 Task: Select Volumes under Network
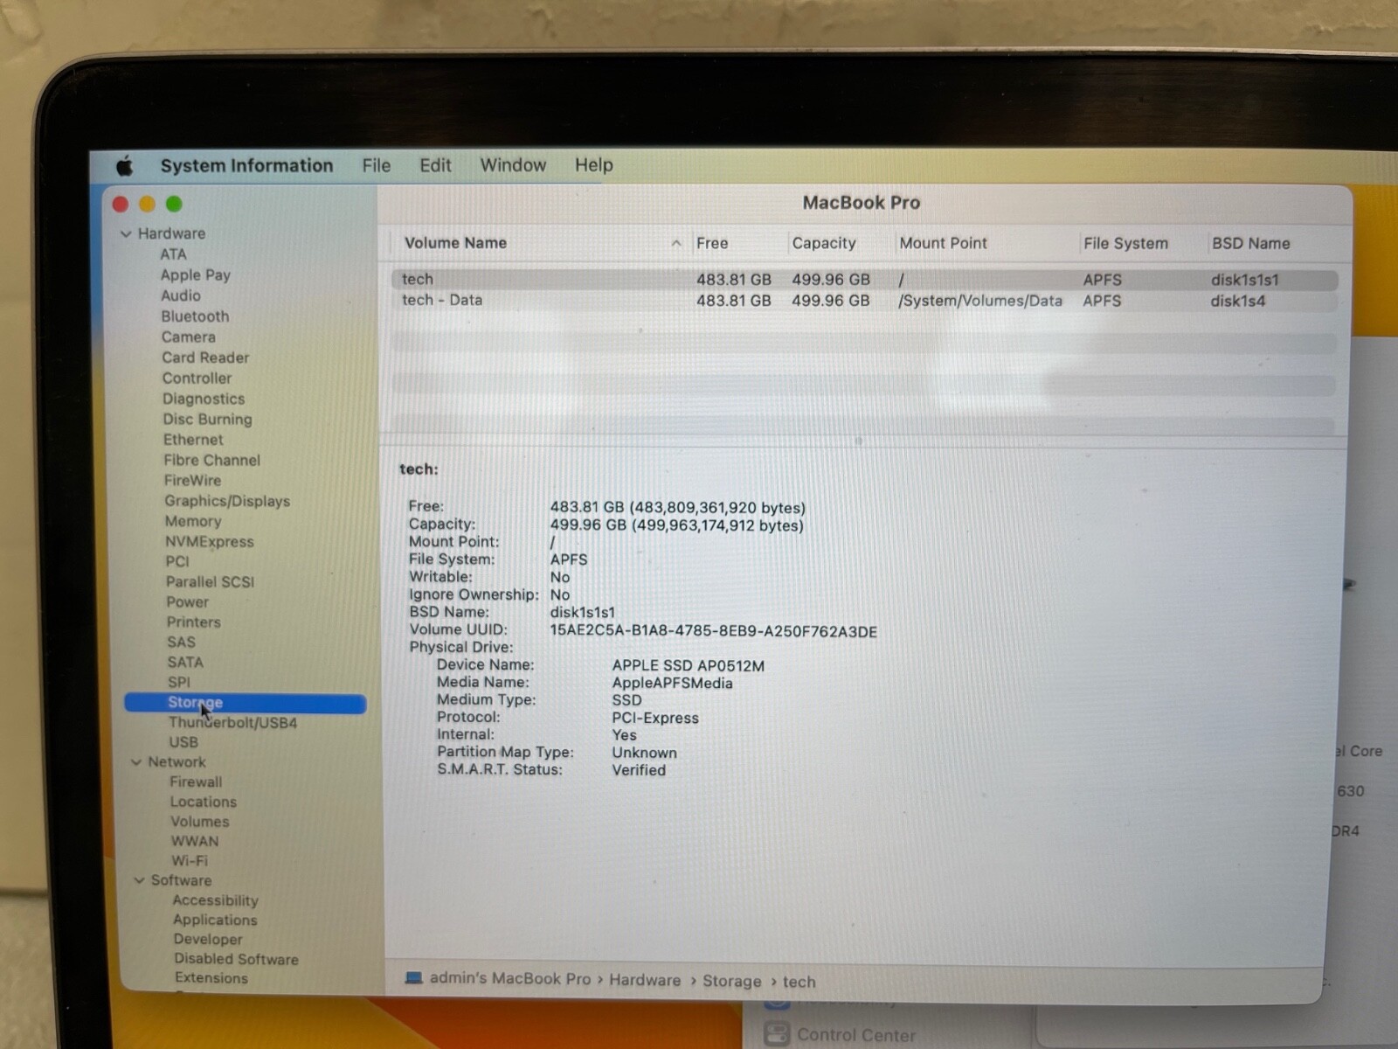200,822
